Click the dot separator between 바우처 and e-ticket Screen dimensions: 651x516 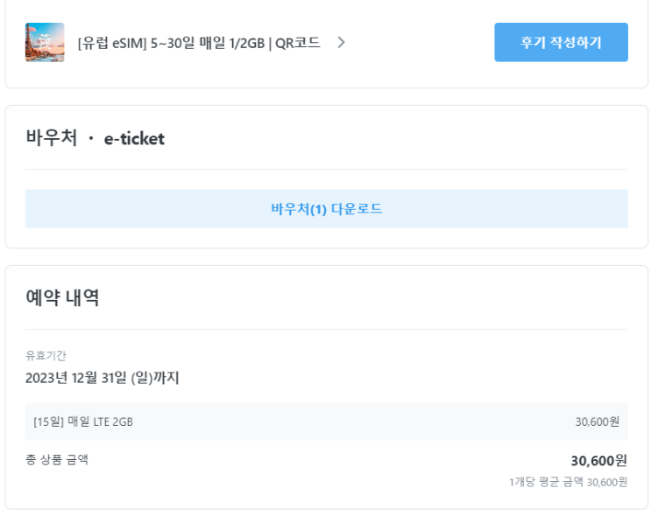90,139
